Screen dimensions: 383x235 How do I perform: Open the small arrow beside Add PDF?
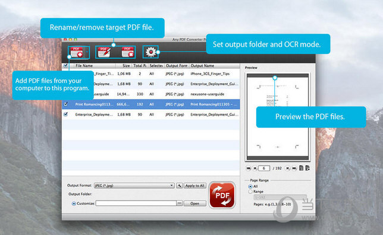coord(87,52)
